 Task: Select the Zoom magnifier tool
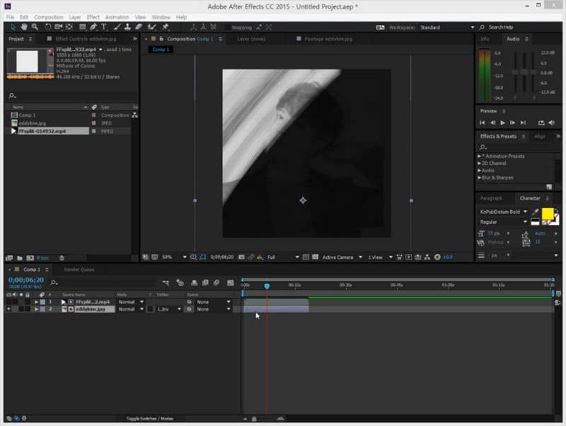[35, 27]
